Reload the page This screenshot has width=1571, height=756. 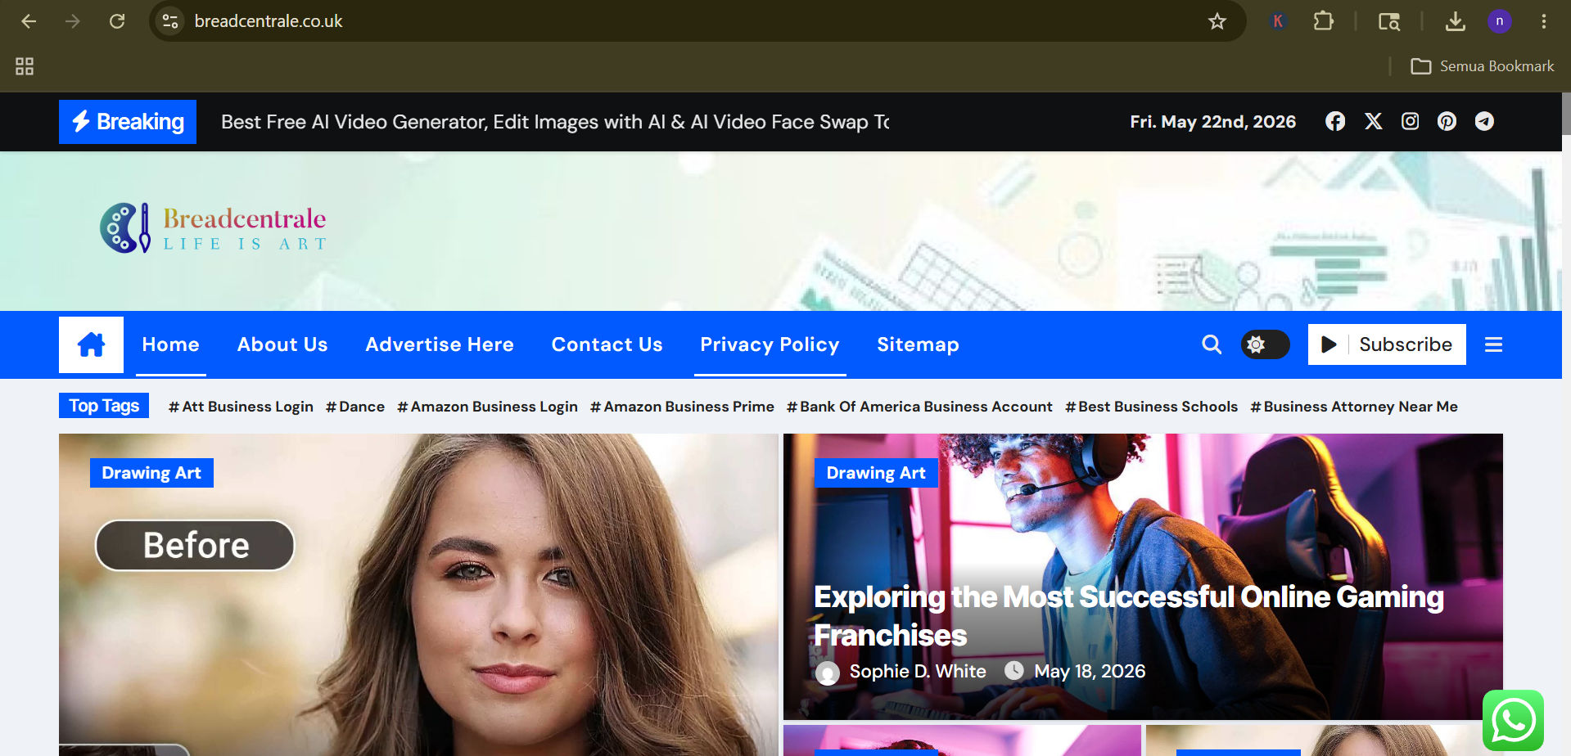(117, 21)
